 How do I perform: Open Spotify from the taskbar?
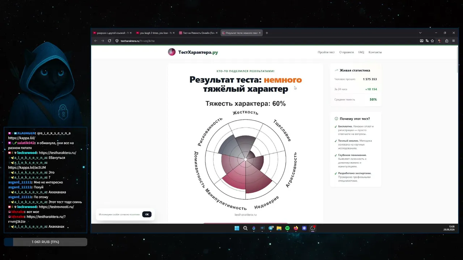[288, 228]
